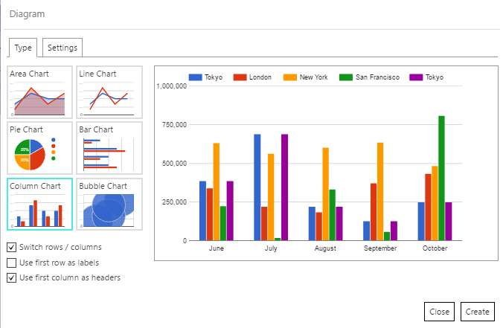Click the July axis label
This screenshot has height=328, width=503.
coord(271,250)
